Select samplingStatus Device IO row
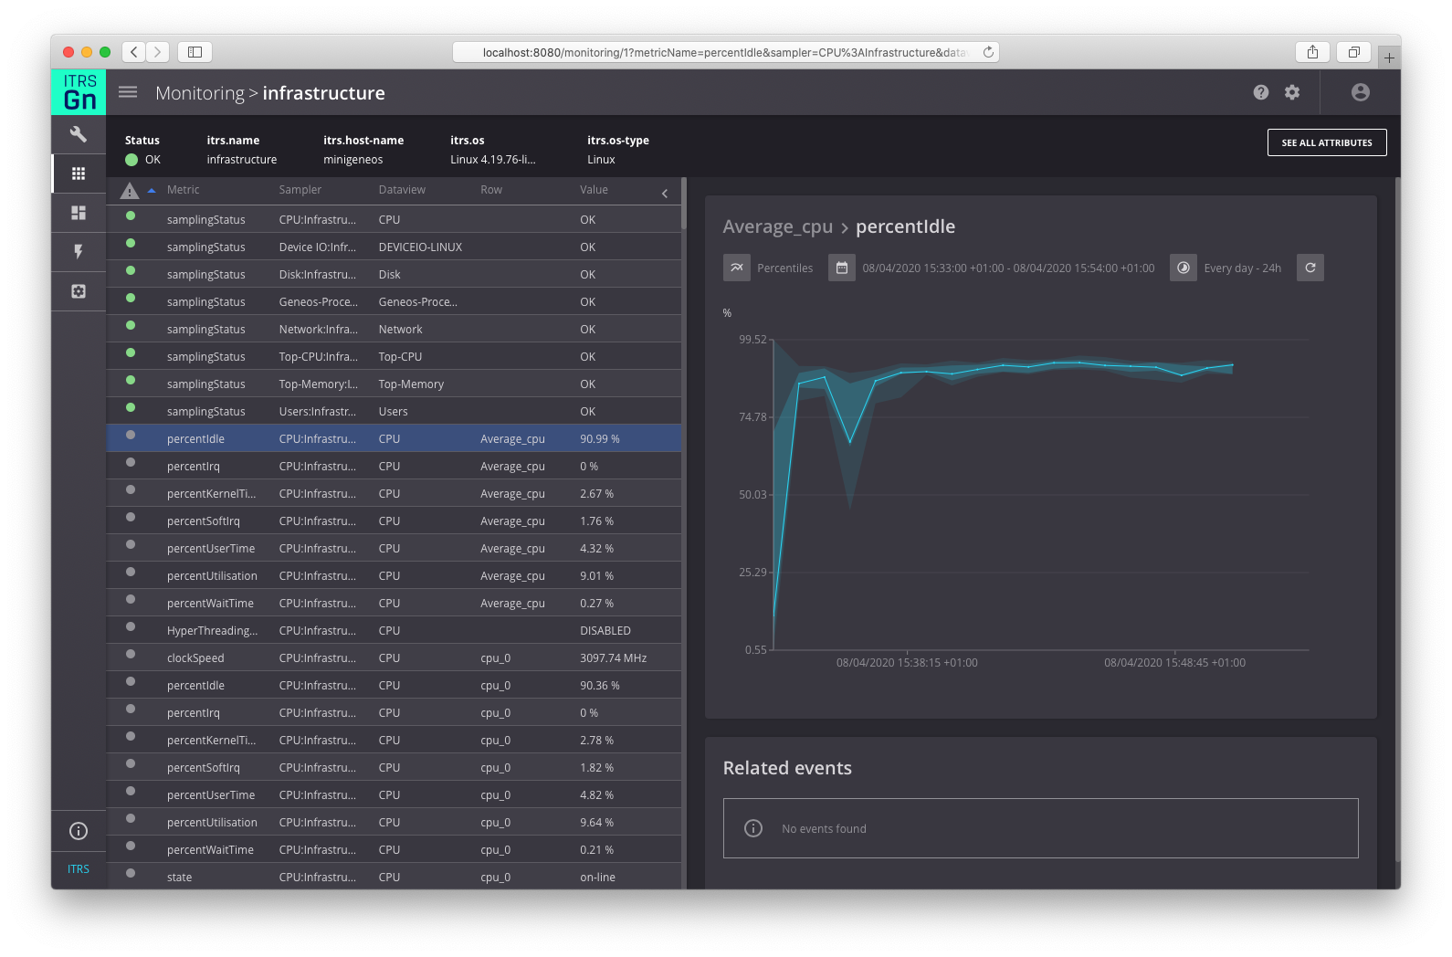1452x957 pixels. (x=394, y=247)
